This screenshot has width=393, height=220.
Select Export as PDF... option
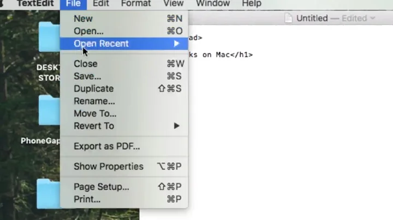point(106,146)
